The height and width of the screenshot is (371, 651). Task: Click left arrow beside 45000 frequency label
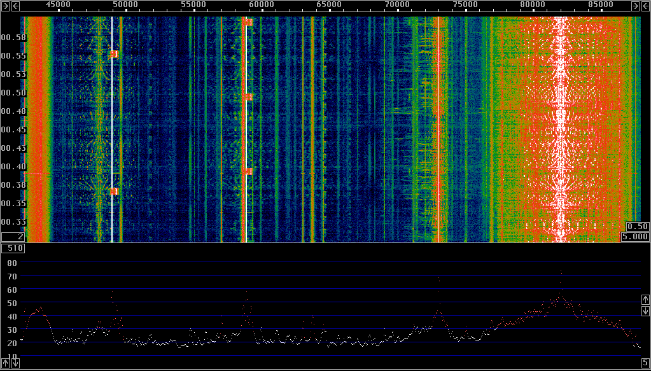pos(15,5)
